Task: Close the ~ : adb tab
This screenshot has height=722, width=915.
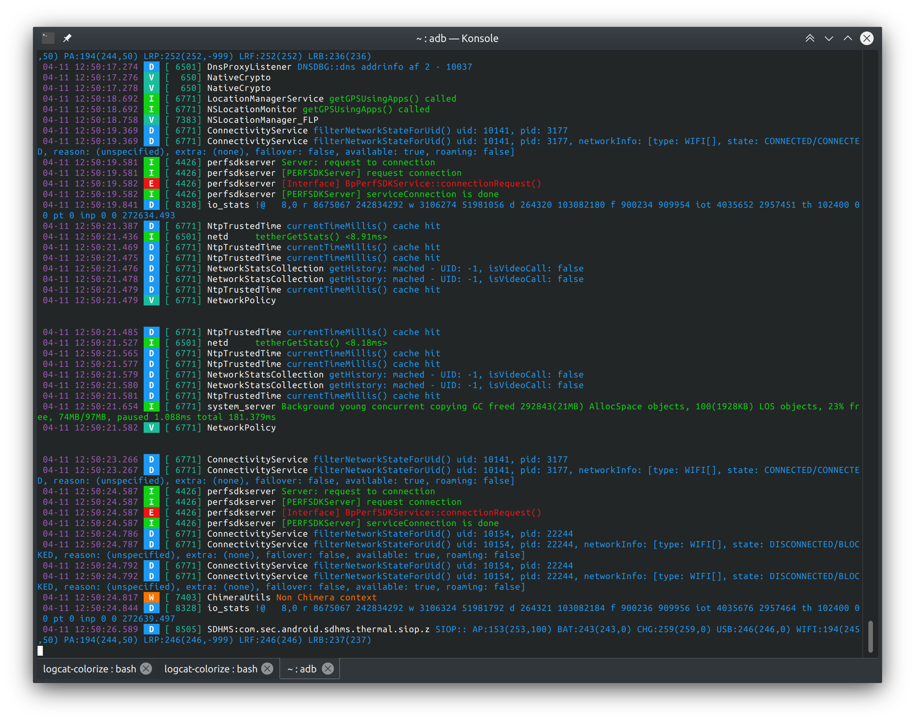Action: 328,669
